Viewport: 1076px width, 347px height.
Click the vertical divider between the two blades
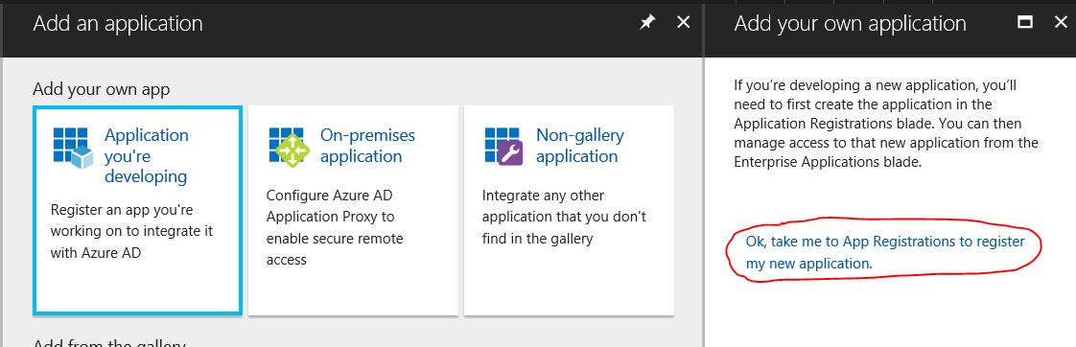(x=704, y=173)
